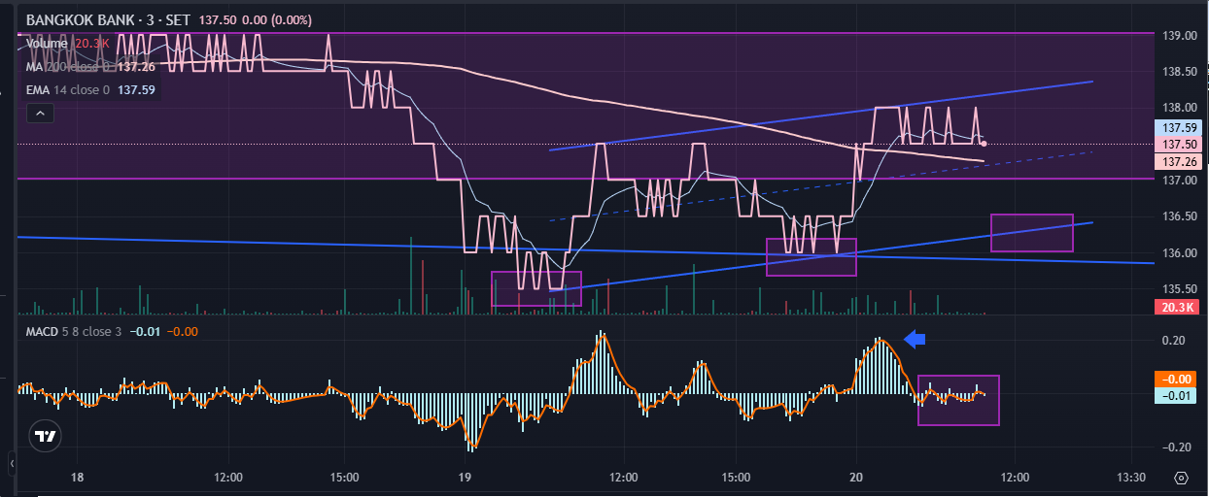1209x497 pixels.
Task: Click the pink 137.50 last price axis tag
Action: coord(1178,144)
